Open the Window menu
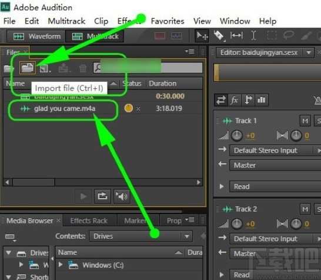The image size is (321, 280). (x=235, y=21)
